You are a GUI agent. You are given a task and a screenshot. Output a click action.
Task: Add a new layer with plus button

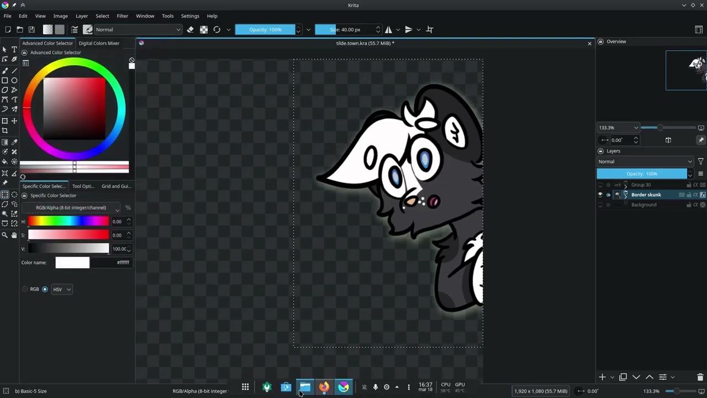602,377
